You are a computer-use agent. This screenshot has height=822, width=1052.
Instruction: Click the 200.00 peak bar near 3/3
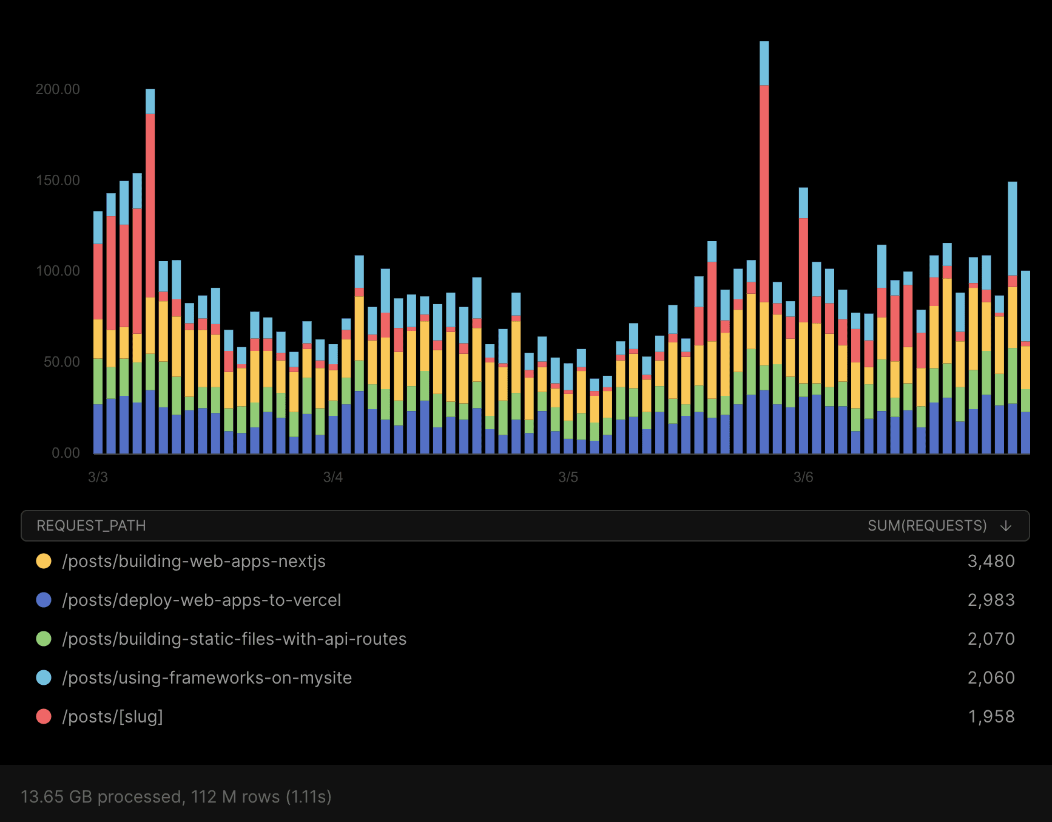coord(149,243)
